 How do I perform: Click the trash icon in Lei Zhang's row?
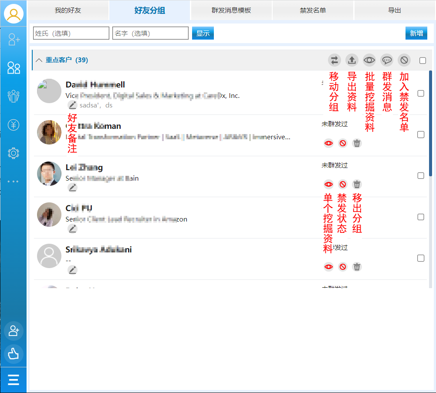pos(357,184)
